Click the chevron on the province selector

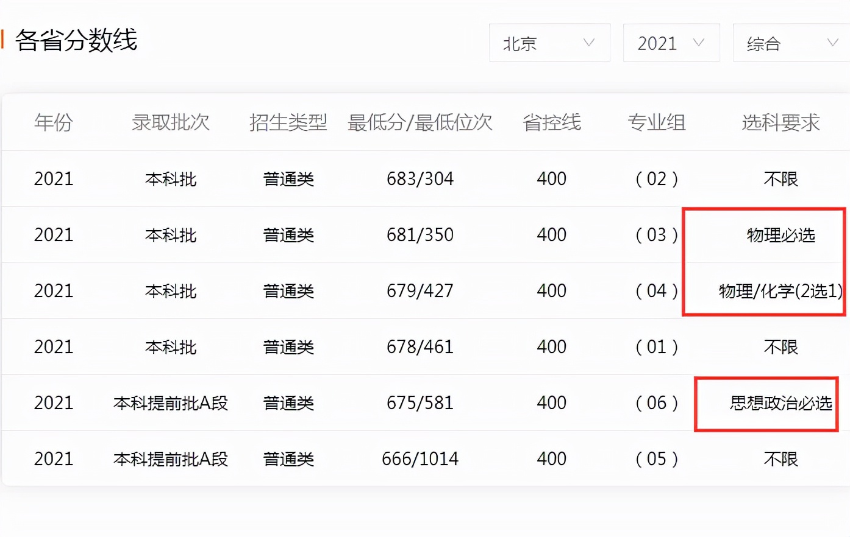(588, 43)
